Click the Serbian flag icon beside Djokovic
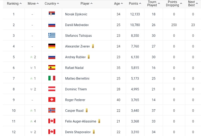Image resolution: width=201 pixels, height=136 pixels. pyautogui.click(x=52, y=14)
